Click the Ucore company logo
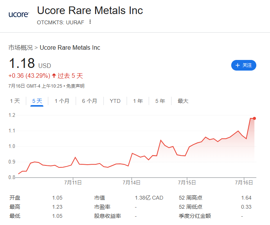This screenshot has height=225, width=270. tap(19, 14)
